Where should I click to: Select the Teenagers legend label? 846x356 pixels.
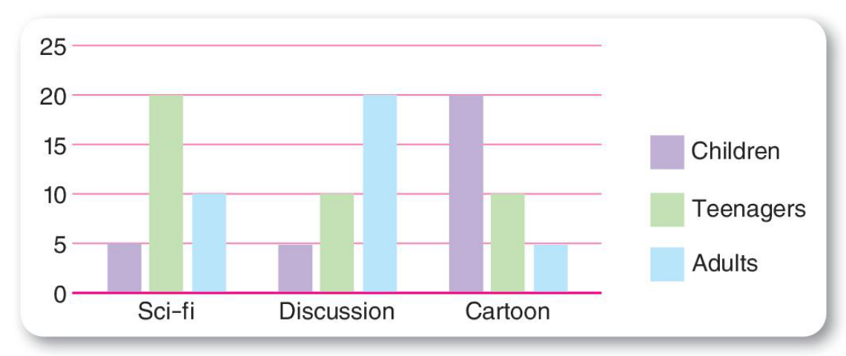748,209
